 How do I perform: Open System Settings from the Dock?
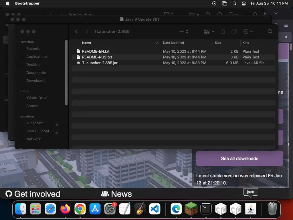coord(110,209)
